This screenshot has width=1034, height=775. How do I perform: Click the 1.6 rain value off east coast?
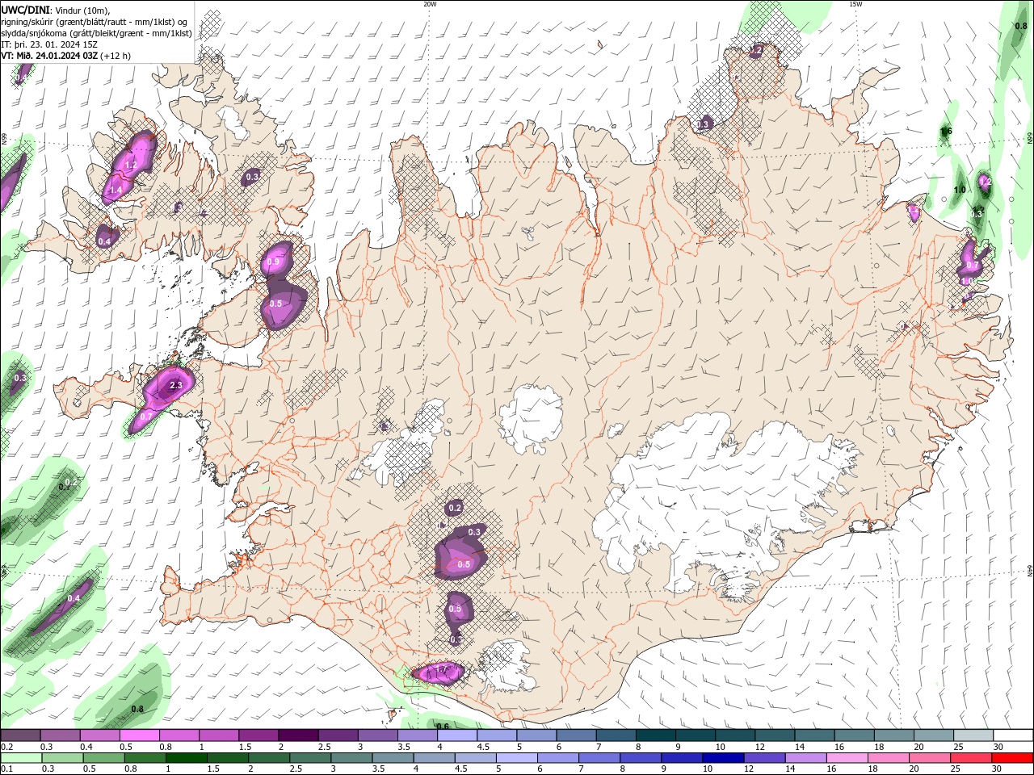pos(947,132)
